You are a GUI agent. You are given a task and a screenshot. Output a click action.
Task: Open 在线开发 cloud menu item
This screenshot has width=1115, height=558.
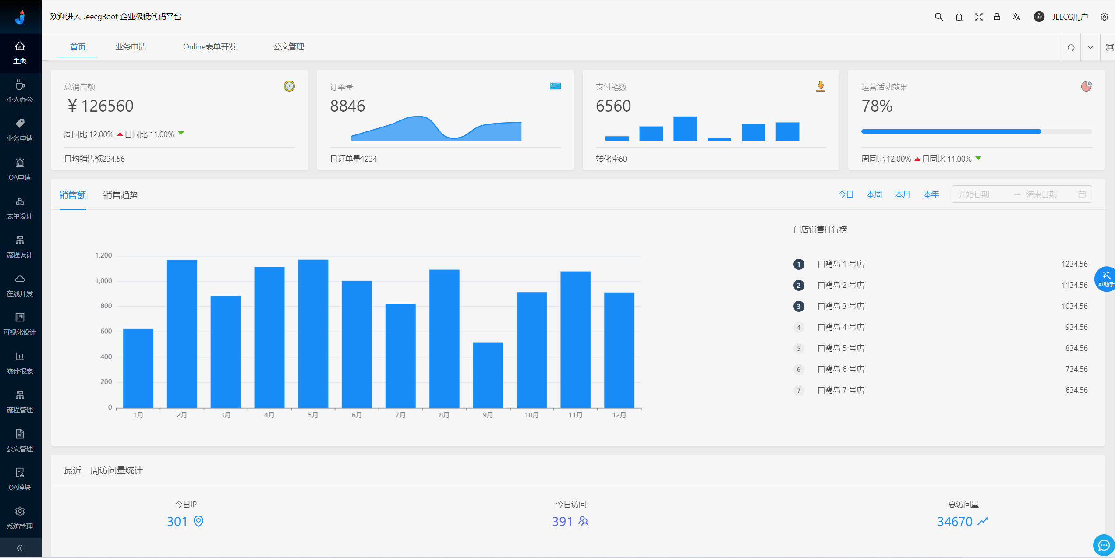20,285
